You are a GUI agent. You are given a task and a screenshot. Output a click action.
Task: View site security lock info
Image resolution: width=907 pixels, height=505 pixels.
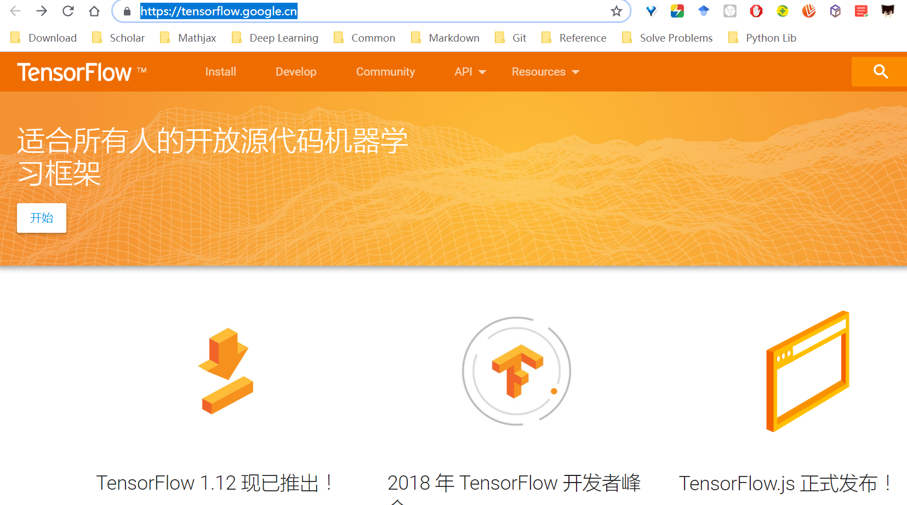point(127,12)
